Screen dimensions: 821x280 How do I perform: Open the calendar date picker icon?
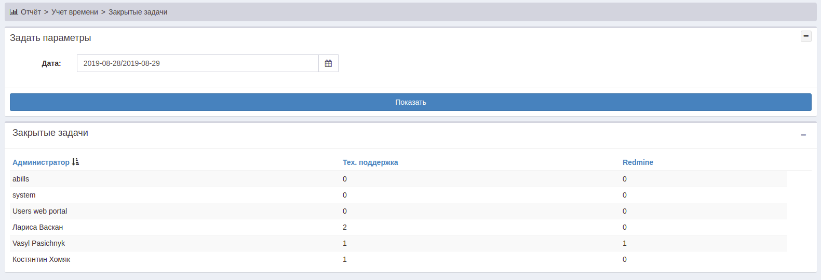point(328,63)
